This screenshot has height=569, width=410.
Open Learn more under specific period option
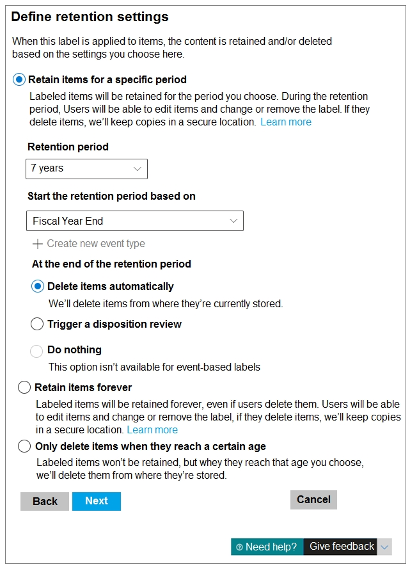point(286,122)
